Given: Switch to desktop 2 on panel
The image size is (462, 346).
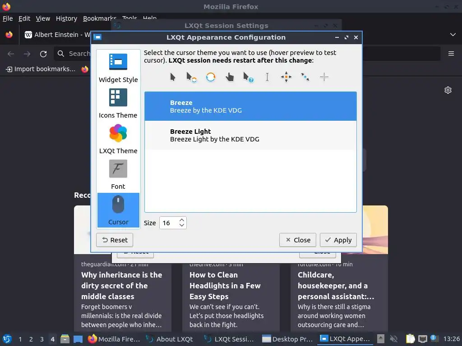Looking at the screenshot, I should tap(31, 339).
